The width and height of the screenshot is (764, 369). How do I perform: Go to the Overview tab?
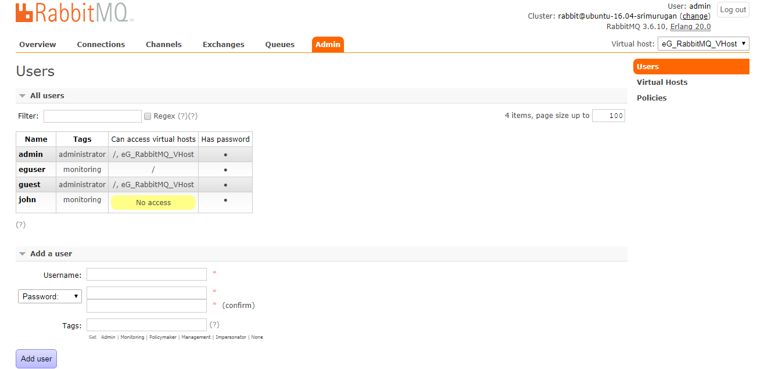pos(38,44)
